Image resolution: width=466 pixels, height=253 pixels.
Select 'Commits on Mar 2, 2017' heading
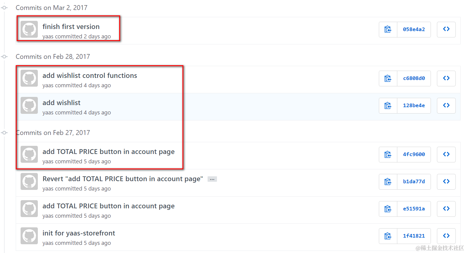pyautogui.click(x=51, y=8)
